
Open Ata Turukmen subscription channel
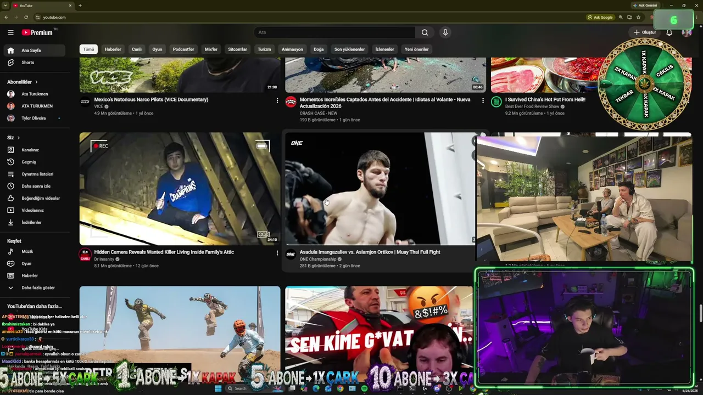point(33,94)
